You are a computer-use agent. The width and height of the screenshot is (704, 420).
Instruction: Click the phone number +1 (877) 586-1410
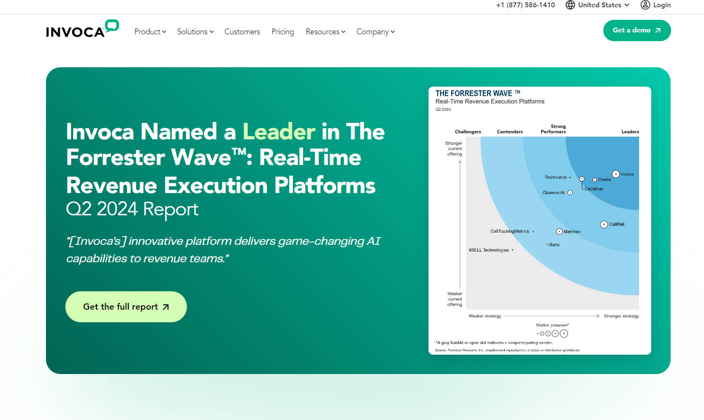[x=525, y=5]
